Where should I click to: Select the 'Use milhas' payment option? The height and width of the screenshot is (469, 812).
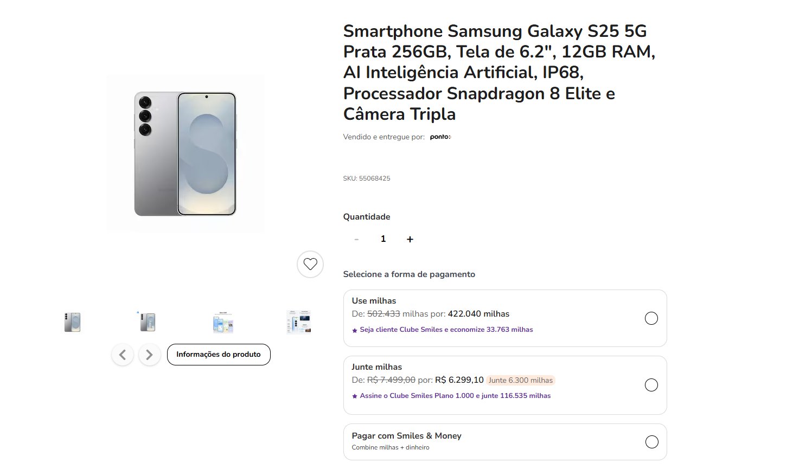(x=651, y=318)
